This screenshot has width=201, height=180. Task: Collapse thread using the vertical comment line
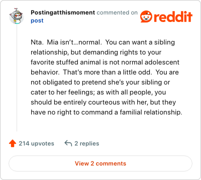point(17,78)
